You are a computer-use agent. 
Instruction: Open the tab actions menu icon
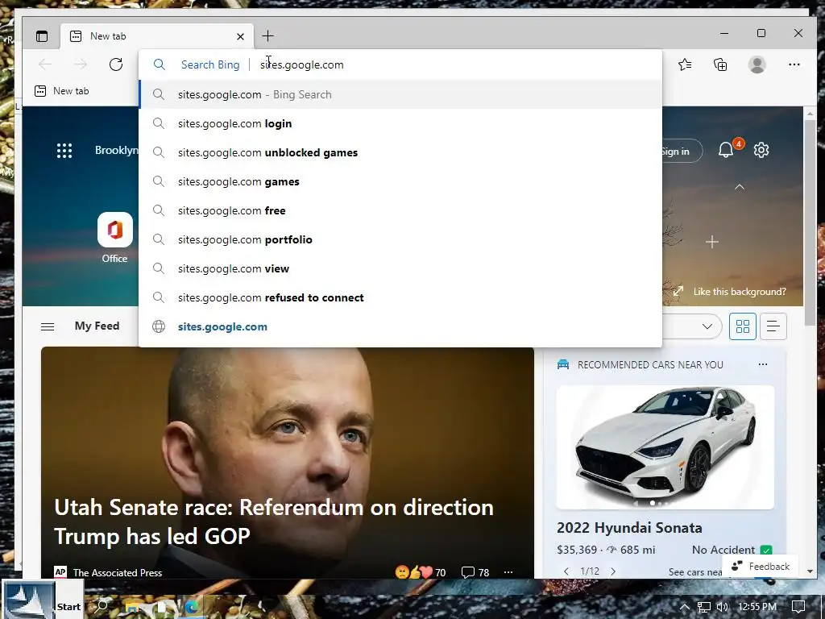tap(42, 36)
